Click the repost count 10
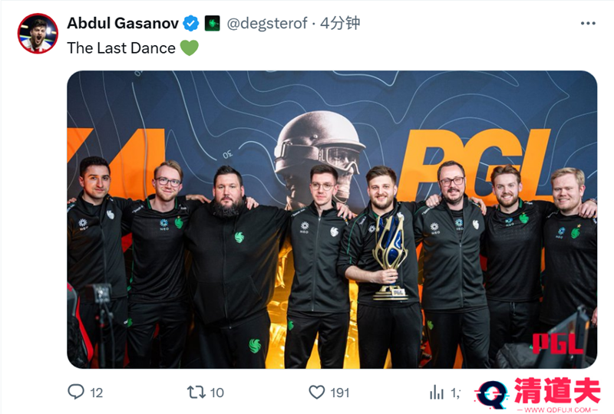This screenshot has width=614, height=414. coord(217,393)
